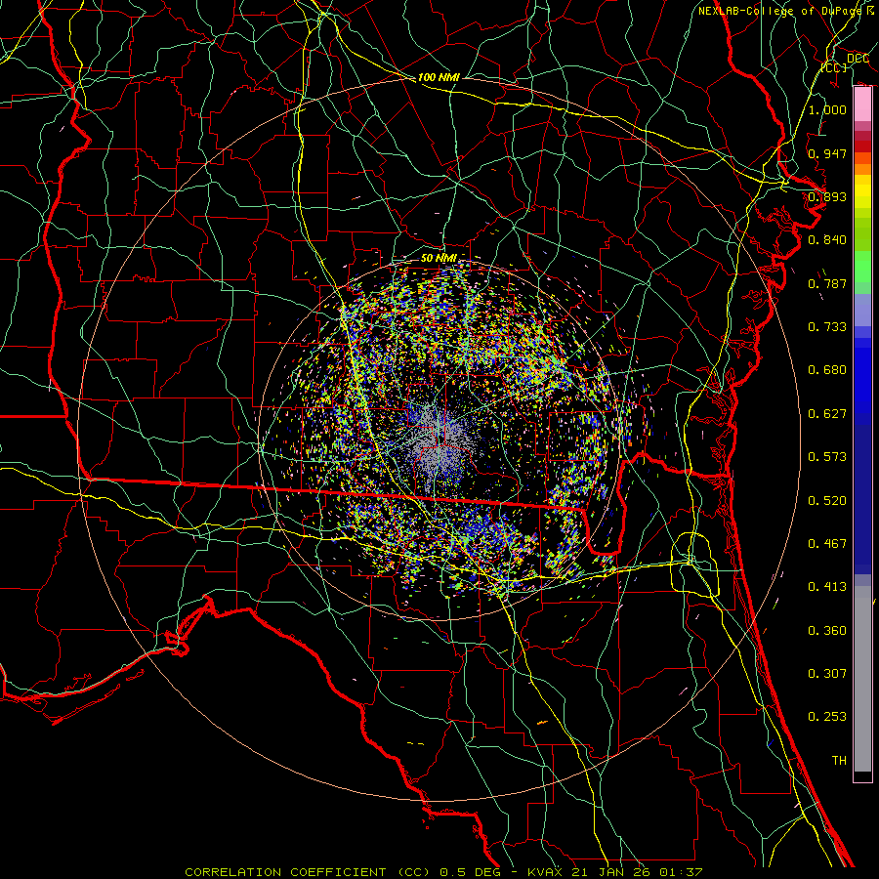Pick the gray band near TH on color scale
The height and width of the screenshot is (879, 879).
point(862,679)
